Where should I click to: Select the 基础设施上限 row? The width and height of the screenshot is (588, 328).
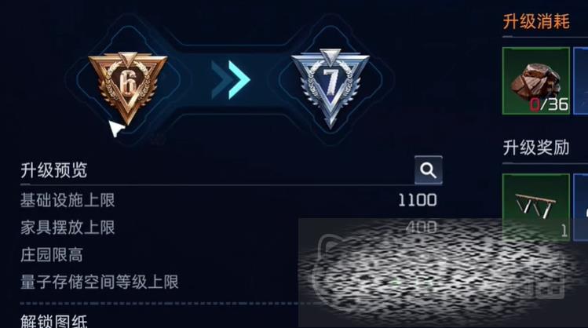[228, 200]
